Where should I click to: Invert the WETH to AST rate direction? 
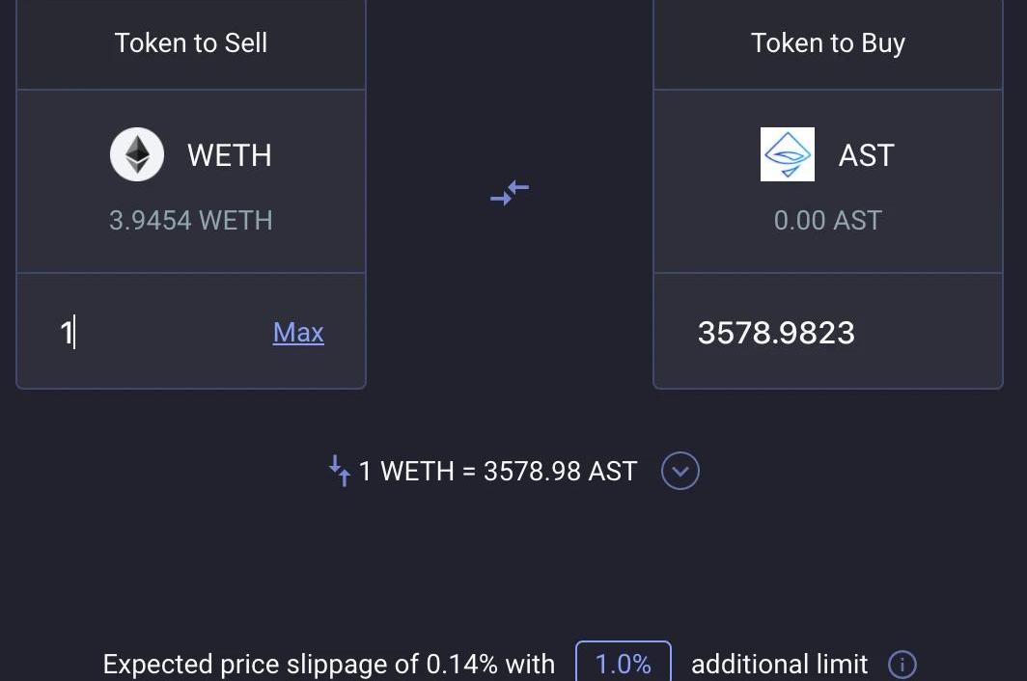click(339, 471)
